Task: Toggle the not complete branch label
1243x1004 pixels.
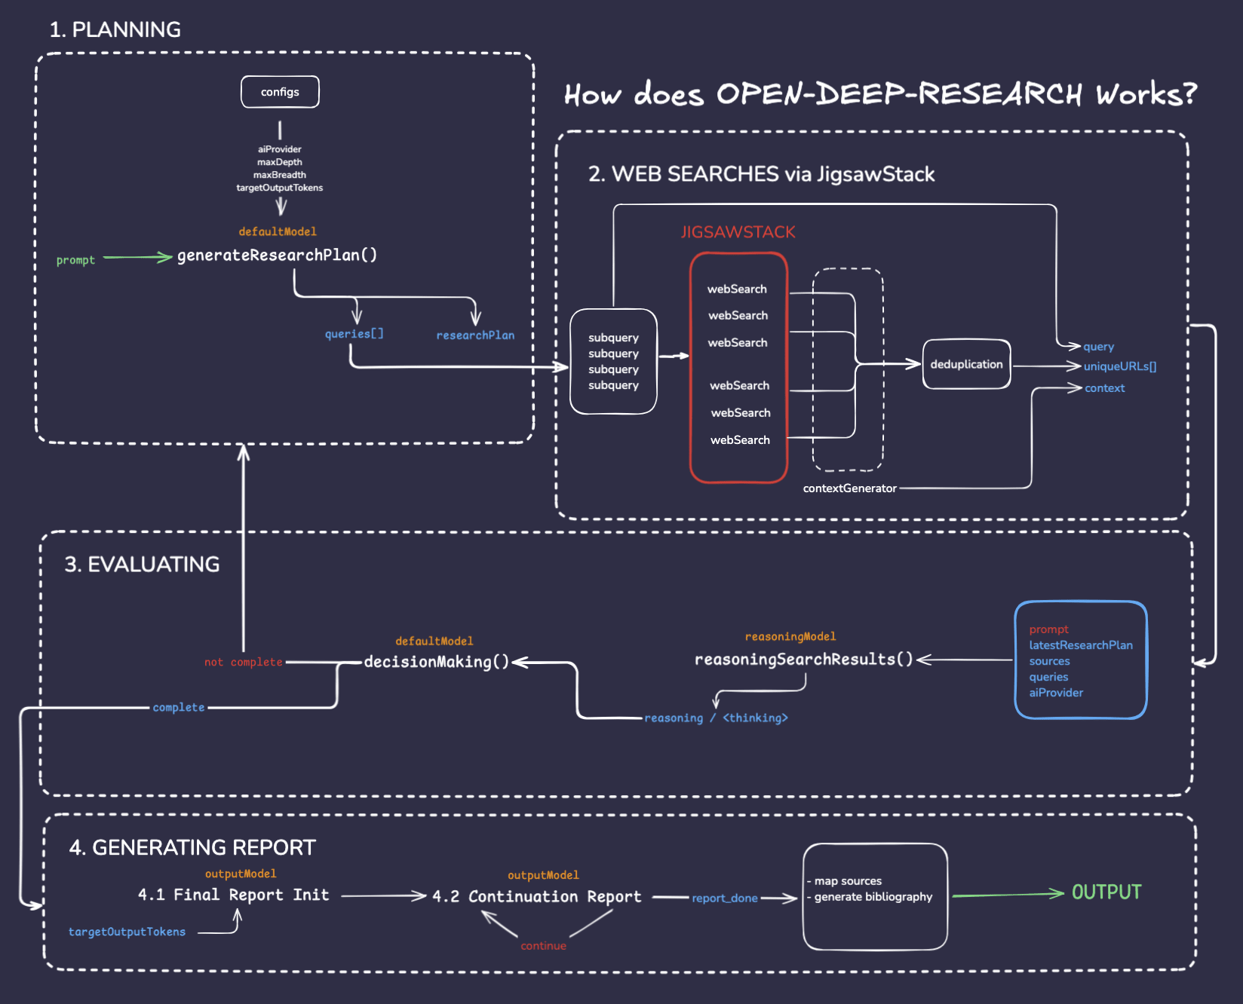Action: click(243, 662)
